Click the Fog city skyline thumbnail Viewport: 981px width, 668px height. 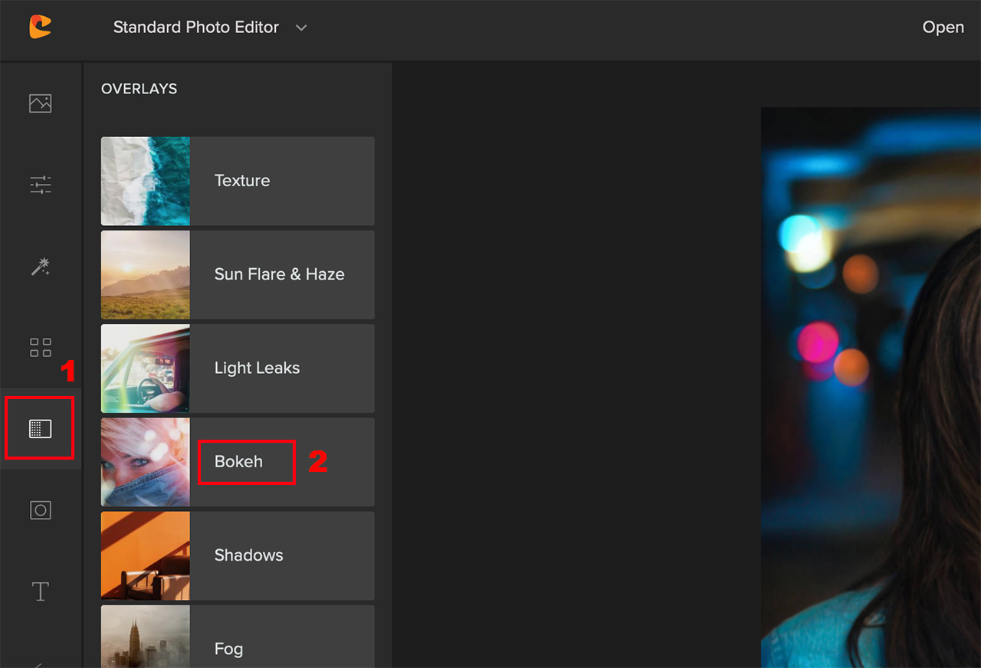point(146,637)
